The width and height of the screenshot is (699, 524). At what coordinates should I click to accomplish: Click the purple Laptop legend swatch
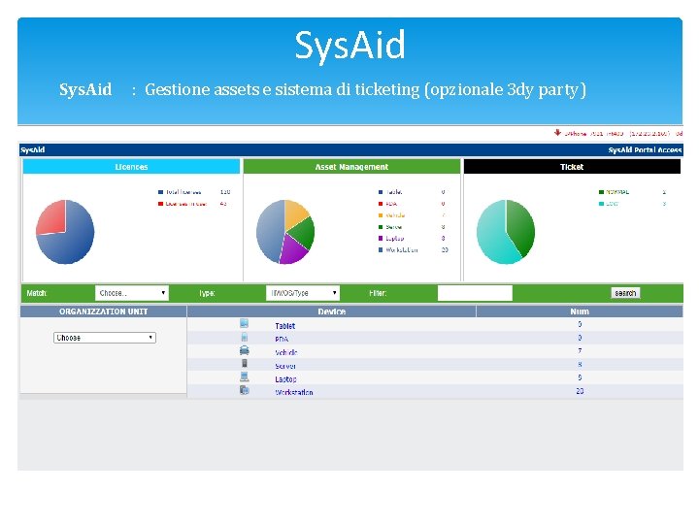pos(381,239)
